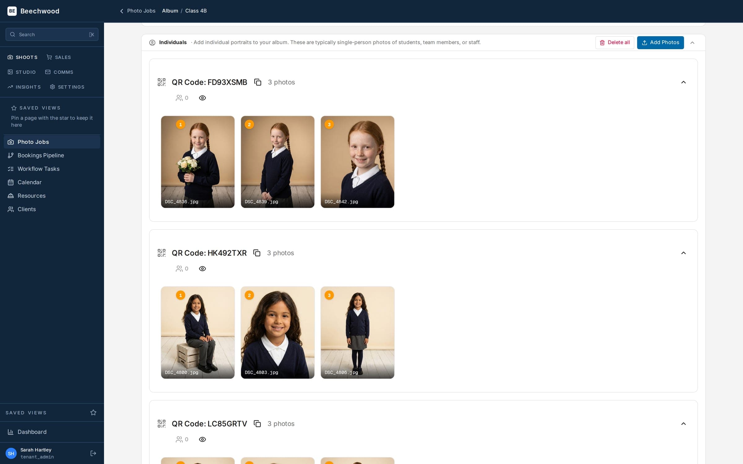
Task: Open the Calendar page
Action: pyautogui.click(x=52, y=182)
